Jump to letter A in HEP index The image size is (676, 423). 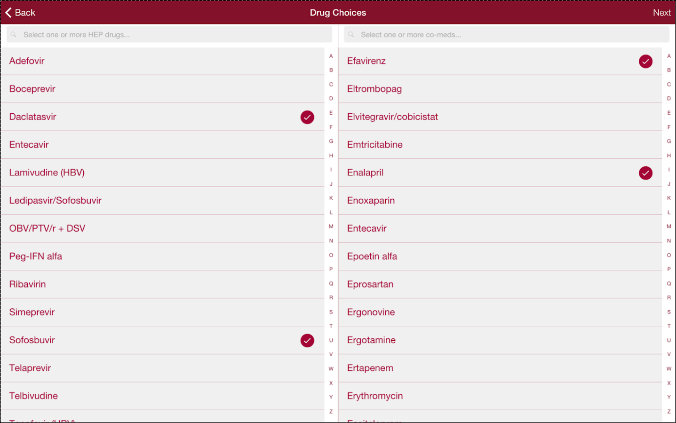[331, 56]
